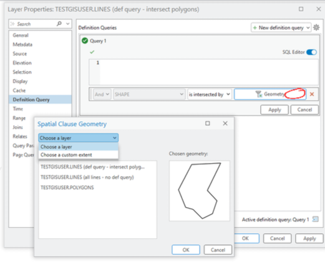Open the active definition query icon
This screenshot has width=325, height=265.
coord(316,219)
